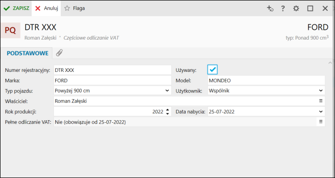Screen dimensions: 335x178
Task: Open help question mark icon
Action: tap(283, 8)
